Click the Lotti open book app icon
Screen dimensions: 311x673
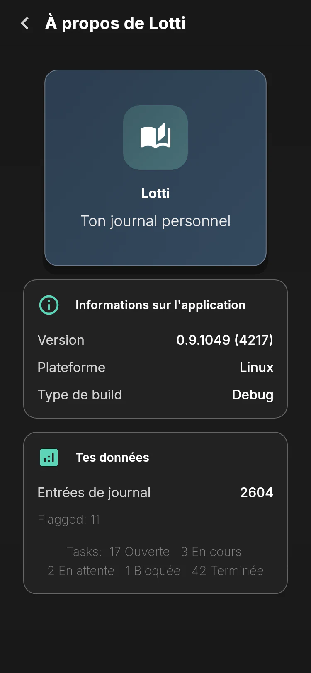[155, 138]
